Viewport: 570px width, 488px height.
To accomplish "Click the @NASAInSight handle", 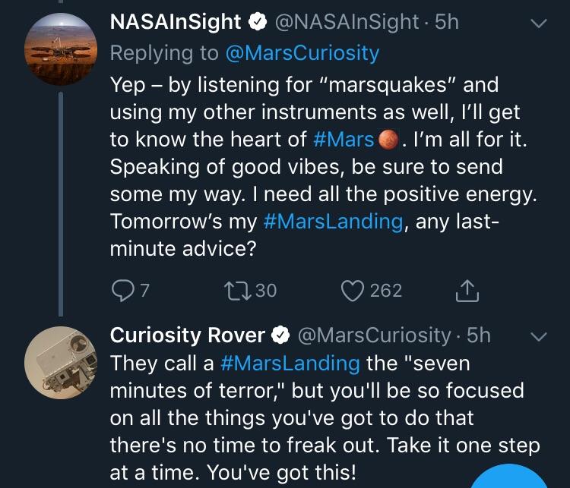I will coord(347,22).
